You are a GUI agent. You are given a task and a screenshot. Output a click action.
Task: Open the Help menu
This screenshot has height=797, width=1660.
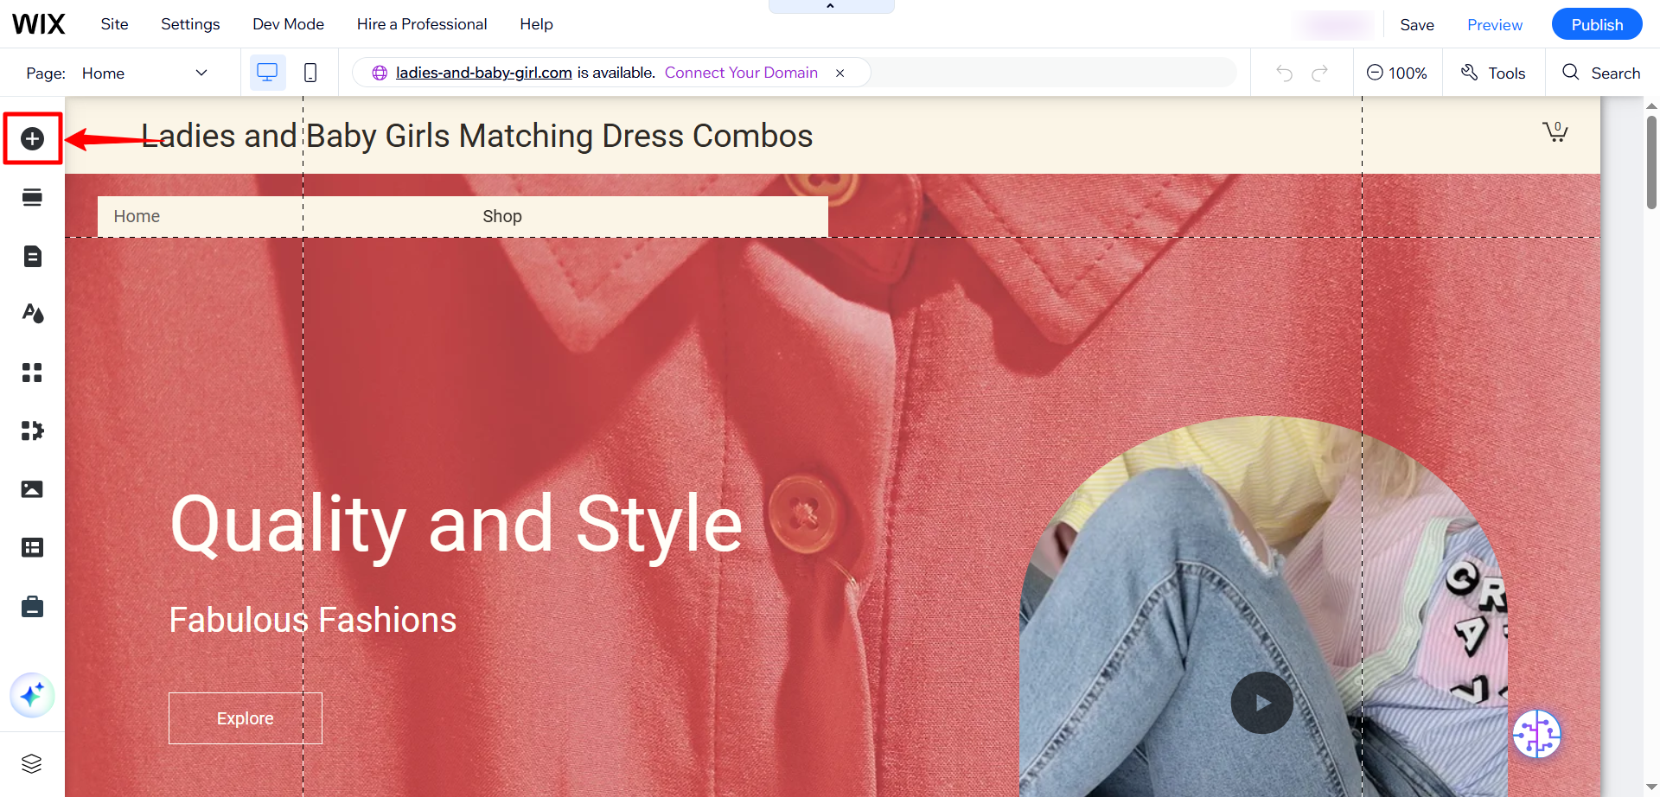tap(536, 24)
